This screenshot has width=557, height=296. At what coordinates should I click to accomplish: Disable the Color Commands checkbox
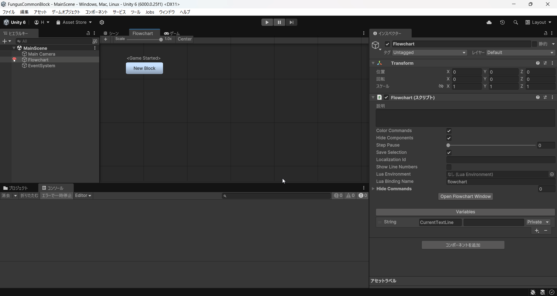(x=449, y=131)
